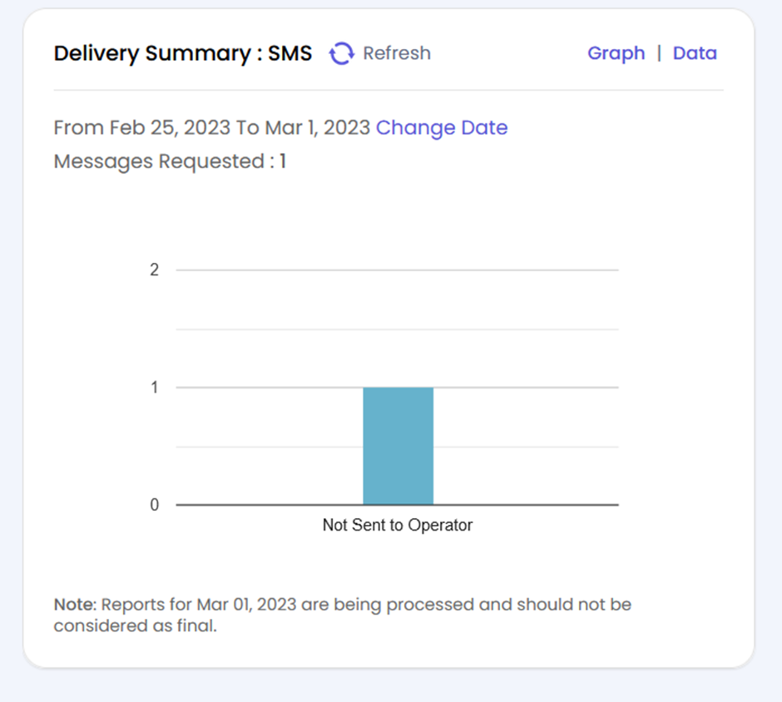Click the bold Note: label
Screen dimensions: 782x702
click(75, 605)
